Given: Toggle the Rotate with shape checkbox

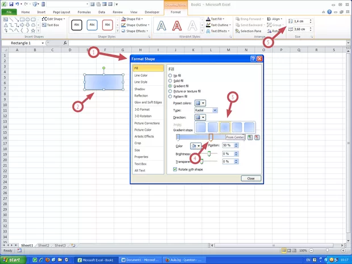Looking at the screenshot, I should point(175,169).
